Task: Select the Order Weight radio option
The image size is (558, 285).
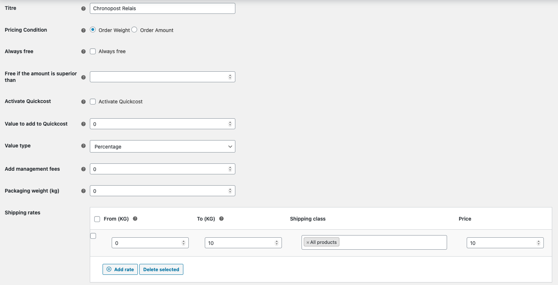Action: pyautogui.click(x=93, y=30)
